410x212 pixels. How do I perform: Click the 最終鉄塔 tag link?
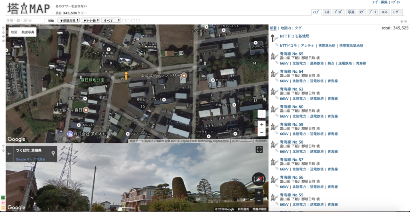pyautogui.click(x=317, y=63)
